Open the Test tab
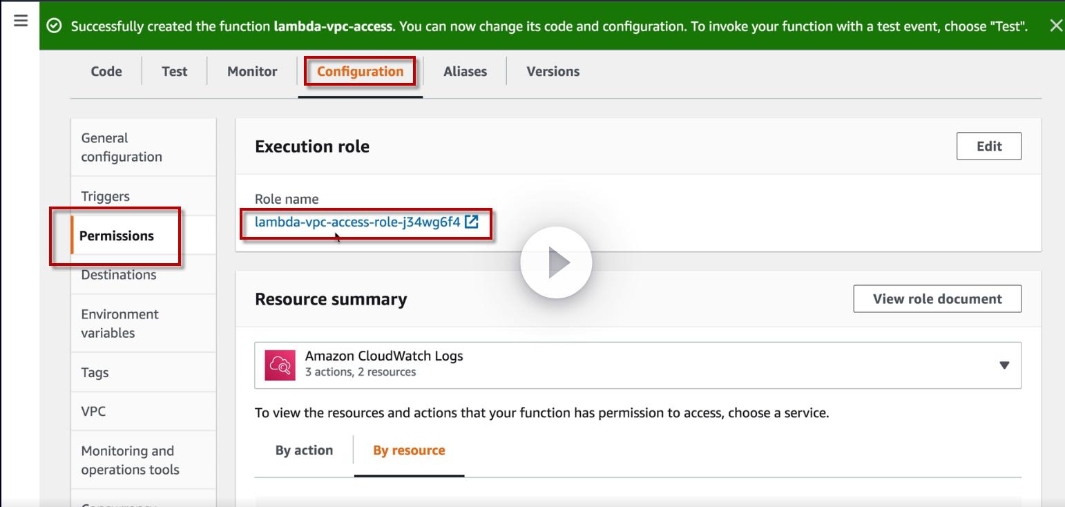 tap(174, 71)
